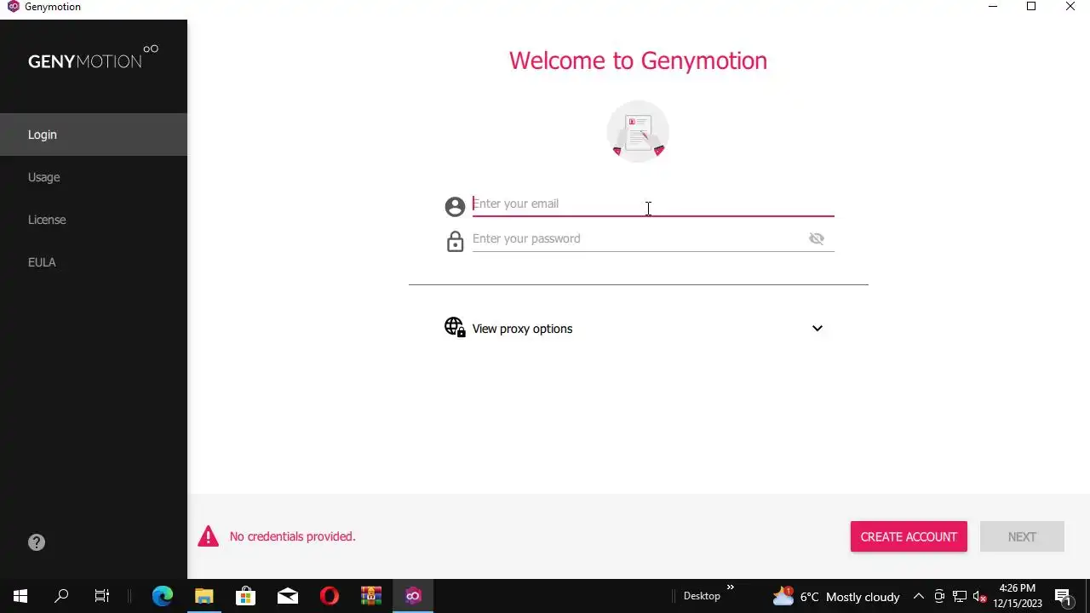This screenshot has height=613, width=1090.
Task: Click the Genymotion taskbar icon
Action: tap(413, 596)
